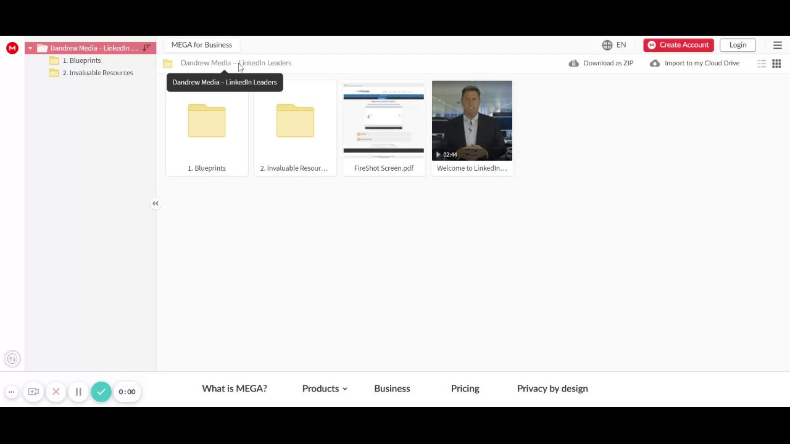Choose EN language option
Viewport: 790px width, 444px height.
pyautogui.click(x=621, y=45)
